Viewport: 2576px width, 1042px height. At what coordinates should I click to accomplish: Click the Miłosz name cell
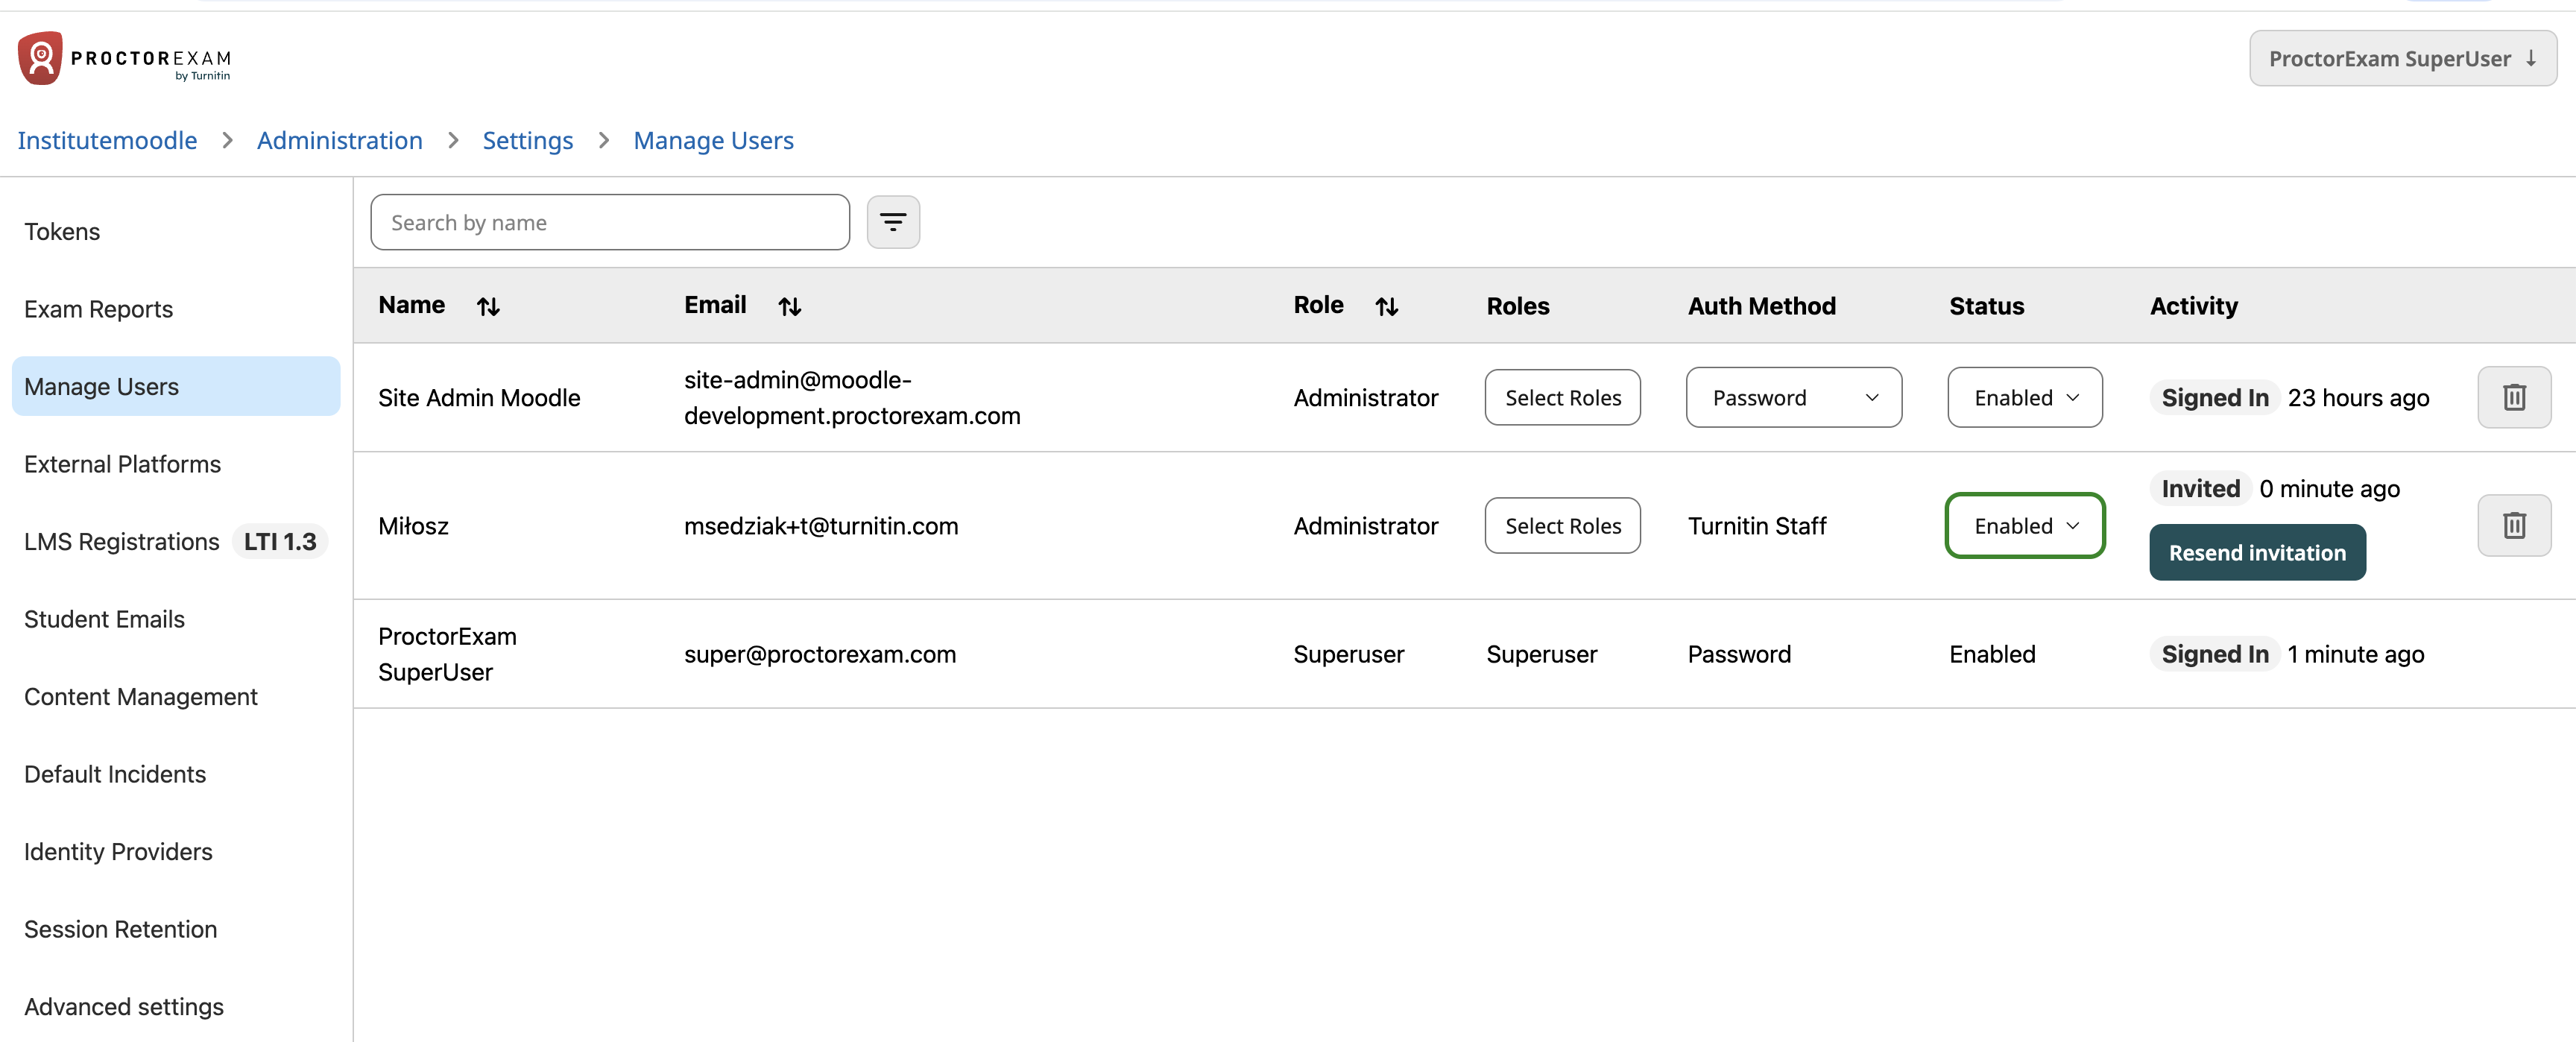pos(413,526)
